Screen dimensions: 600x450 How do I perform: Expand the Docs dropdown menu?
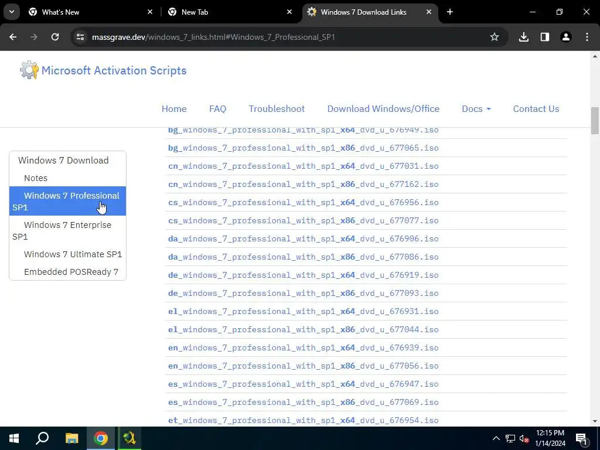[x=476, y=108]
